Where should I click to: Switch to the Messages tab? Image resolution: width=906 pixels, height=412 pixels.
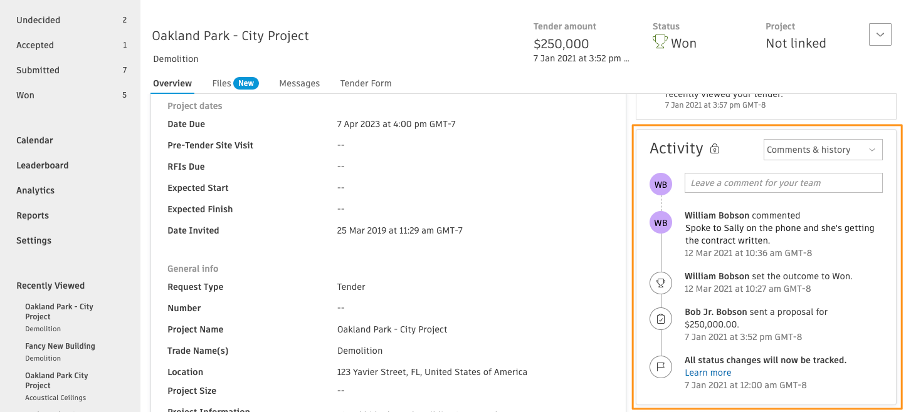coord(300,83)
